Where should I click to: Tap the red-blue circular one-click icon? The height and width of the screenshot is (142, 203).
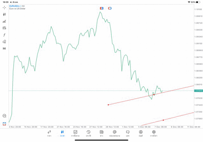[110, 8]
